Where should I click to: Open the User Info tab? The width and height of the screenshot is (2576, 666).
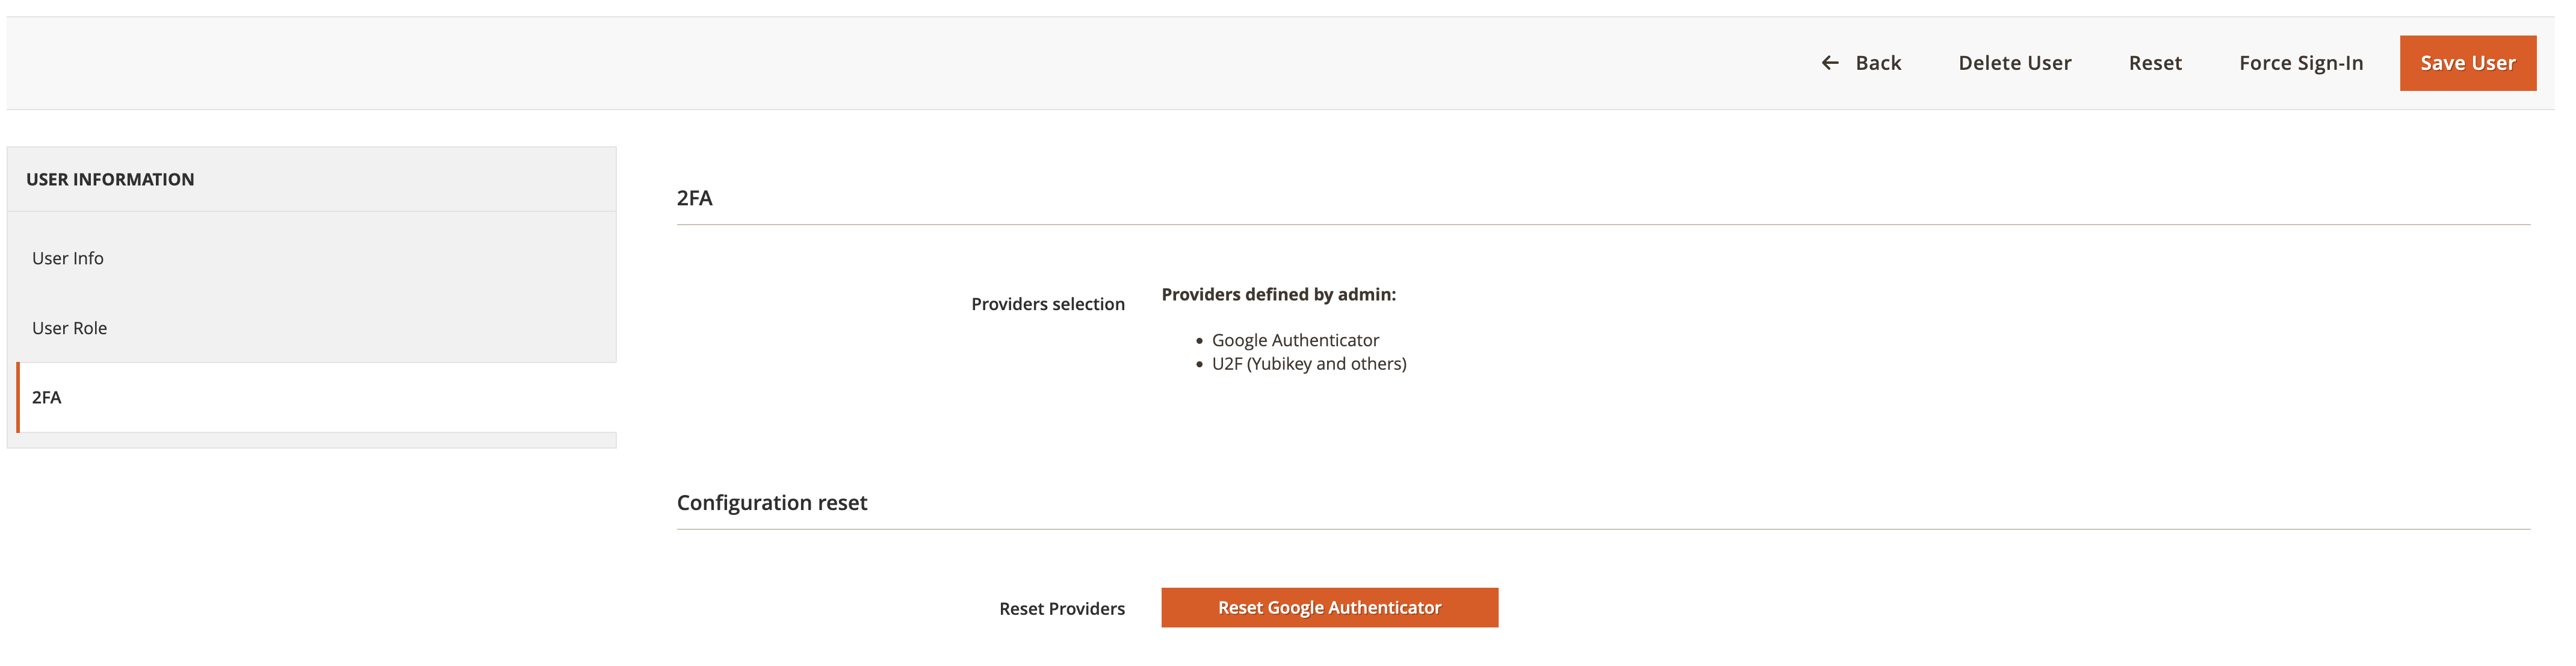click(68, 258)
